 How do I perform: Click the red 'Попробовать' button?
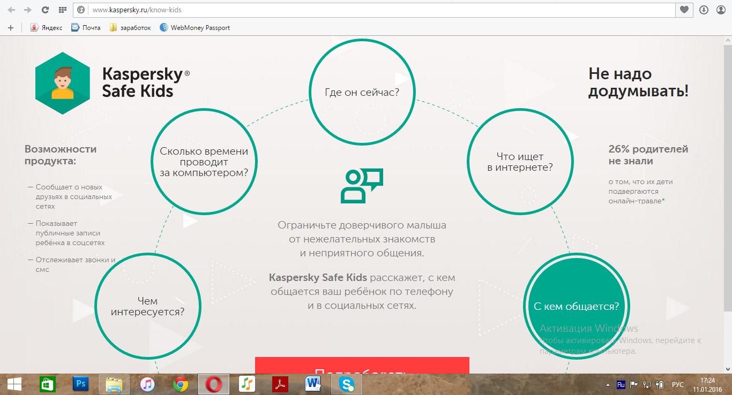[362, 366]
